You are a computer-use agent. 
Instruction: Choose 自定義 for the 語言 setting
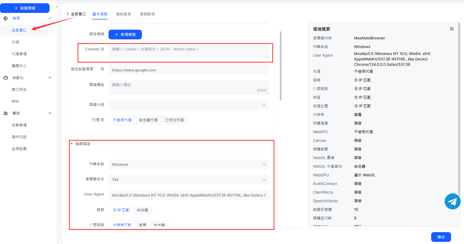142,210
